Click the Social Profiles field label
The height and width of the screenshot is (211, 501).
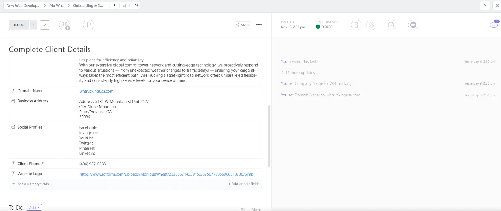30,127
